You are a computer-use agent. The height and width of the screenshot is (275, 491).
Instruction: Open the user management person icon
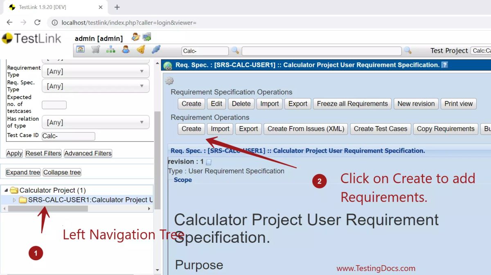click(x=126, y=50)
